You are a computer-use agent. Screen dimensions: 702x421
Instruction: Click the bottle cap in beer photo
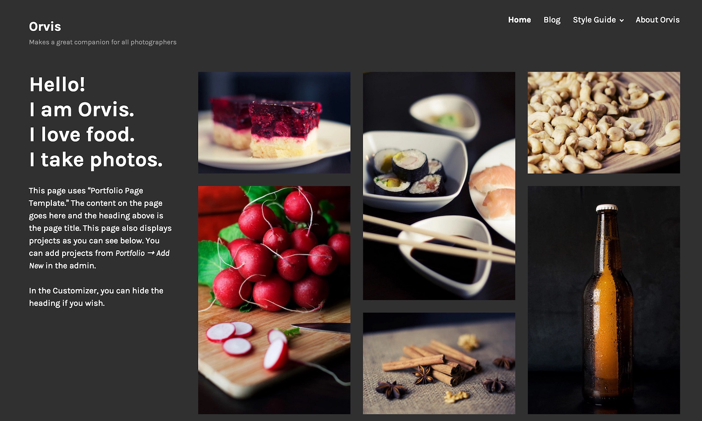tap(606, 208)
